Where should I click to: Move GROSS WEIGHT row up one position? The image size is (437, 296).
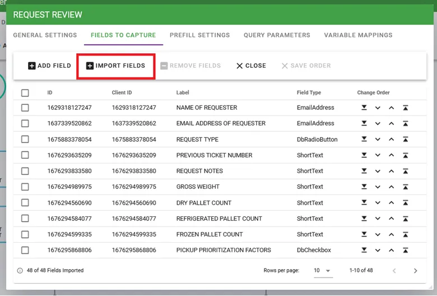point(391,187)
